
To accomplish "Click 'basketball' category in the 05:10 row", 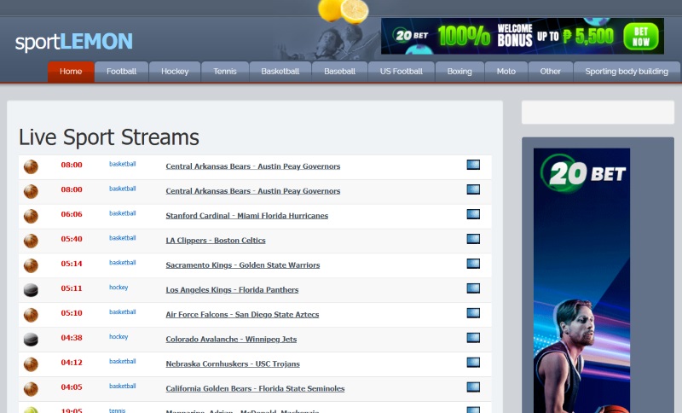I will pos(122,312).
